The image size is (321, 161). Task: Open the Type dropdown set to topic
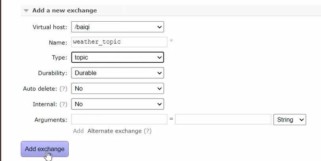117,57
